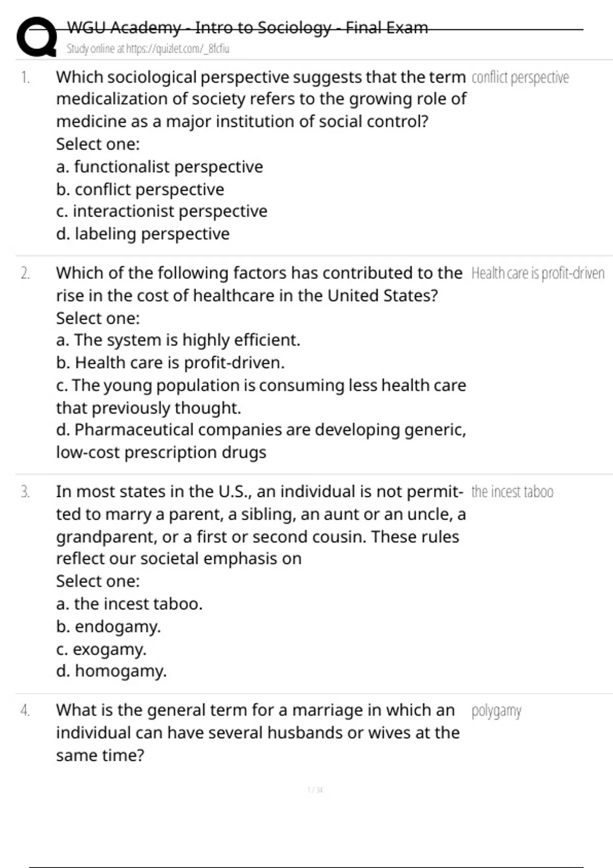
Task: Pick option d. labeling perspective
Action: [x=143, y=234]
